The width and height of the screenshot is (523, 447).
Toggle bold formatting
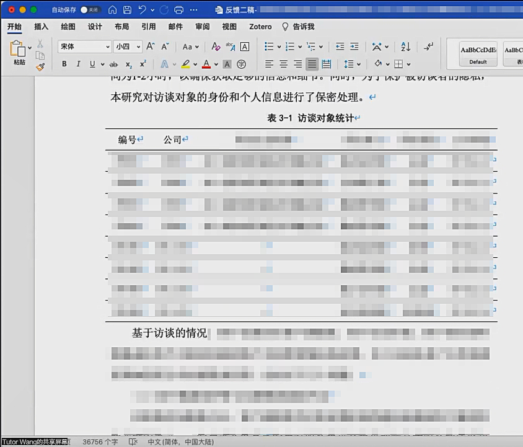pos(64,64)
